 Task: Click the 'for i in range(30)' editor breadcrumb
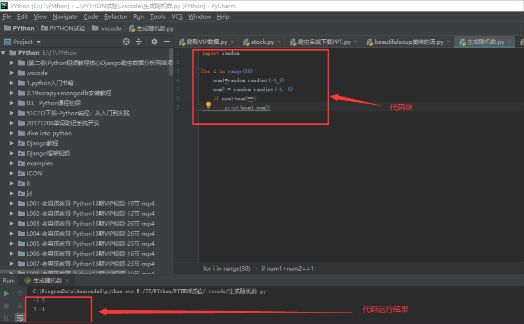226,269
